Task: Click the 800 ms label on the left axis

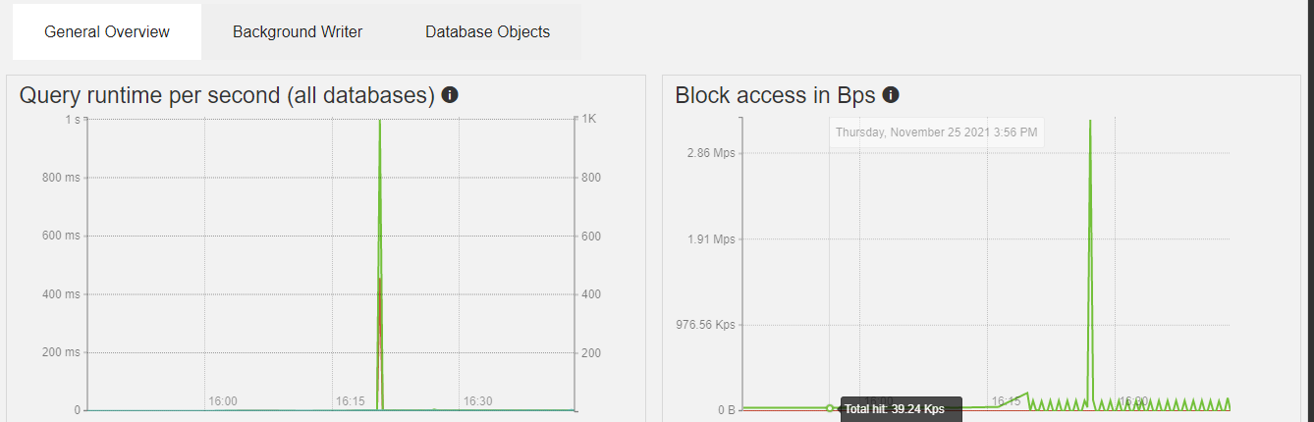Action: (x=62, y=178)
